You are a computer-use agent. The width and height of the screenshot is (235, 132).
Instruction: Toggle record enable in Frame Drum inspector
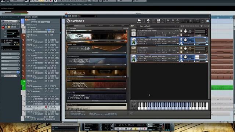(x=3, y=27)
